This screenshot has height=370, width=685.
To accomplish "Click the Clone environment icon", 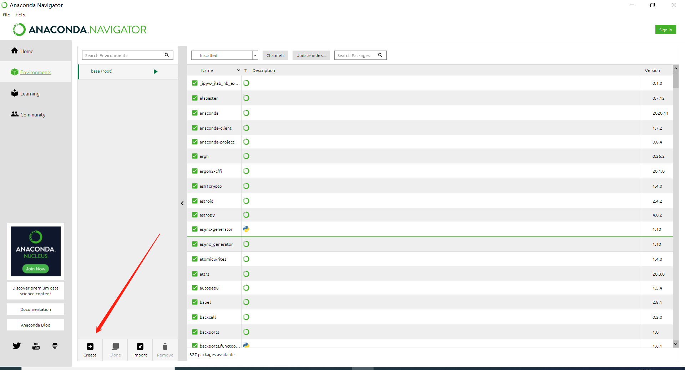I will (x=115, y=346).
